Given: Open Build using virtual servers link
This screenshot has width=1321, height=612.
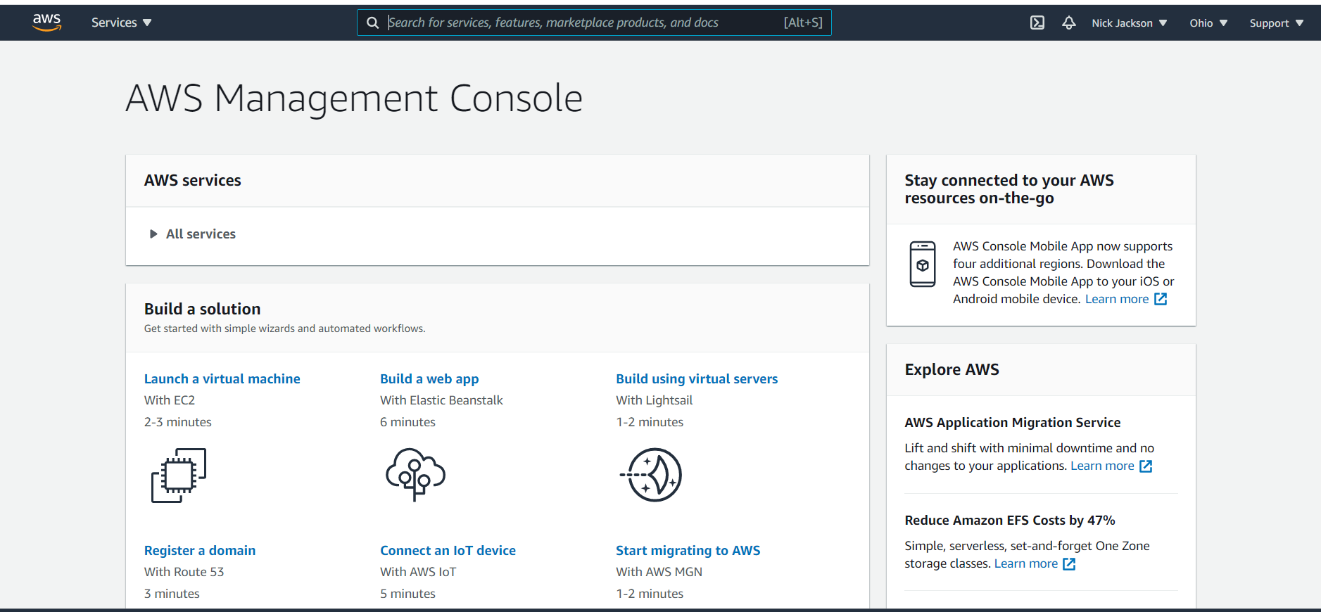Looking at the screenshot, I should 697,378.
